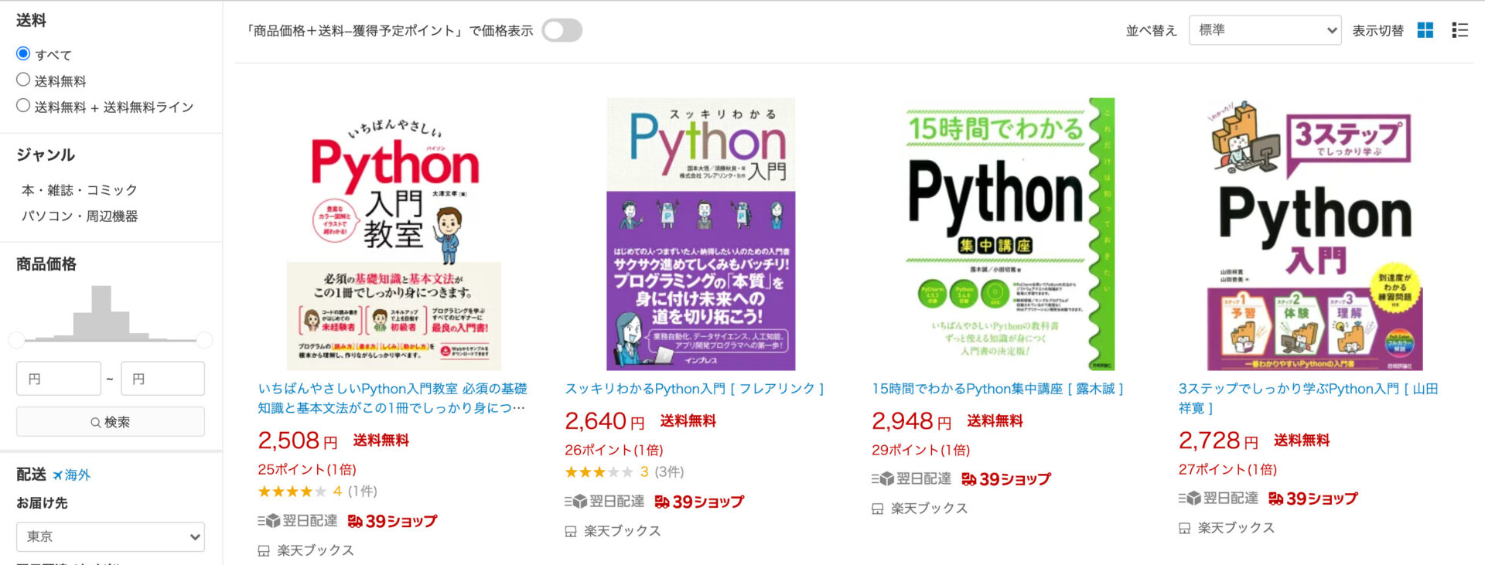Switch to grid view display icon

(x=1425, y=30)
